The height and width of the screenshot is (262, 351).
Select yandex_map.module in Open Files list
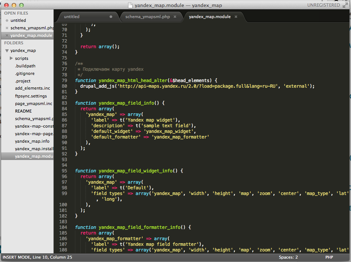tap(31, 36)
